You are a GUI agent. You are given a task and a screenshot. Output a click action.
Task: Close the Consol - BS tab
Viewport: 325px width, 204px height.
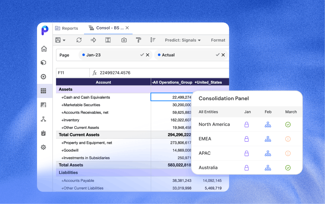pos(127,28)
